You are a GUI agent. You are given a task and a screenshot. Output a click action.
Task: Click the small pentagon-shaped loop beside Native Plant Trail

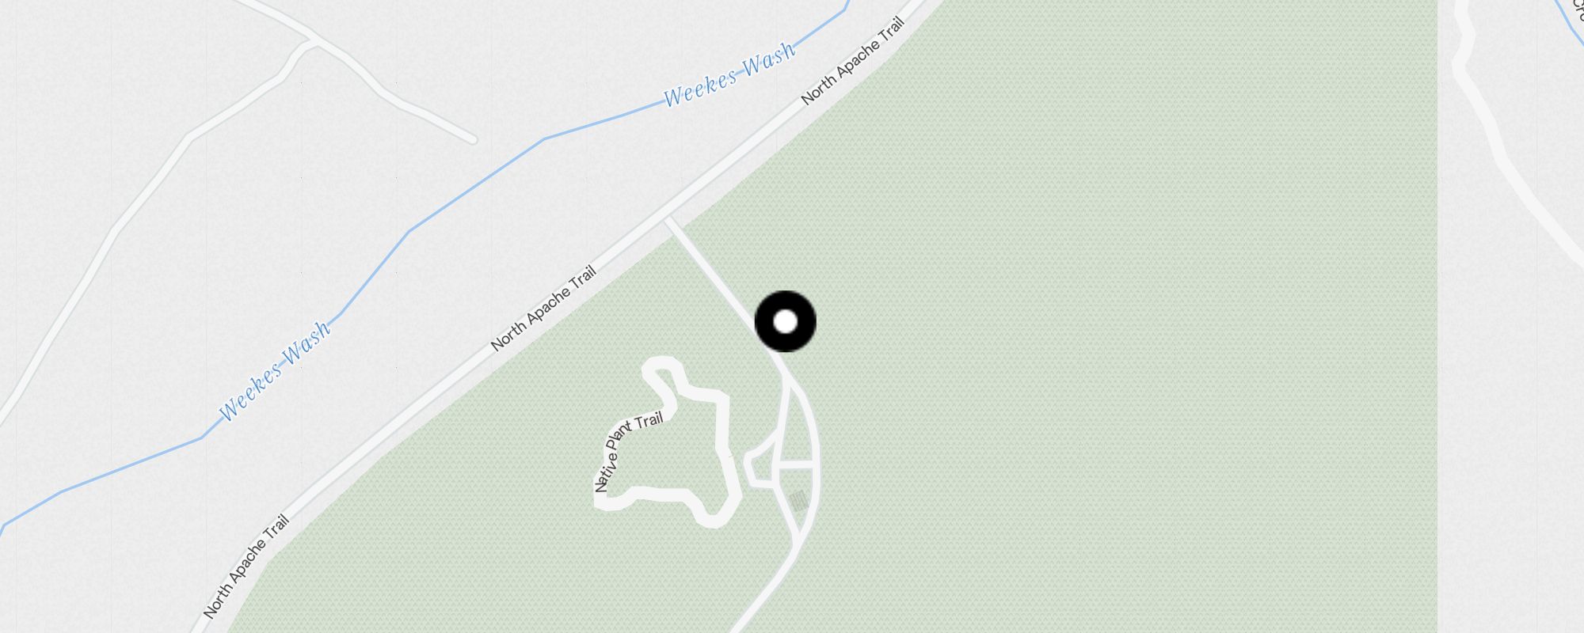click(760, 465)
